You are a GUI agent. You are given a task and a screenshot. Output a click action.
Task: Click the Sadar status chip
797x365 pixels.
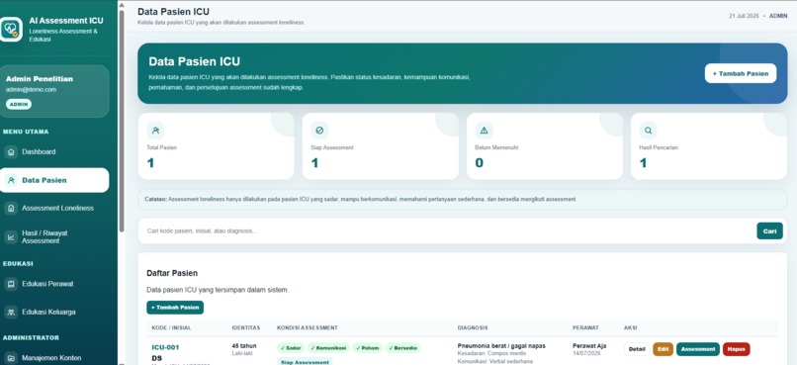[291, 348]
